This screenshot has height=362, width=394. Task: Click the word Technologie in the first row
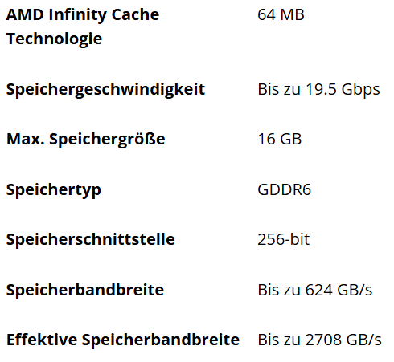coord(54,39)
